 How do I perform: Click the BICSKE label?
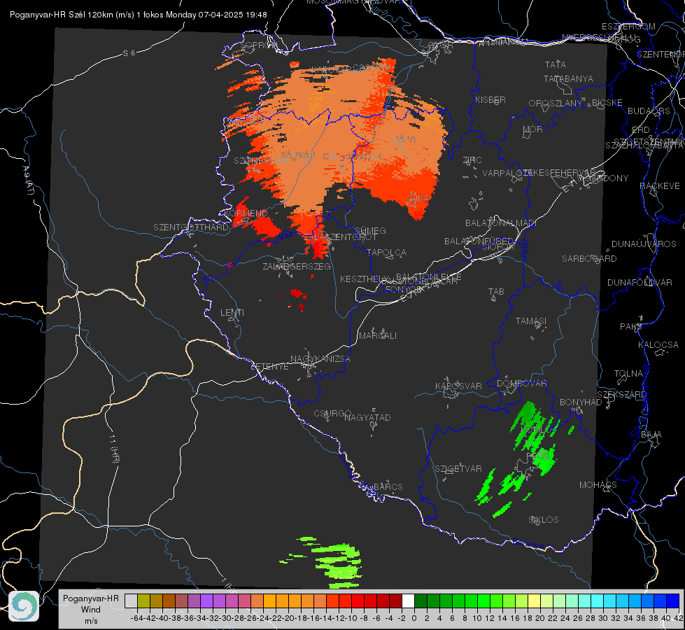[x=607, y=102]
